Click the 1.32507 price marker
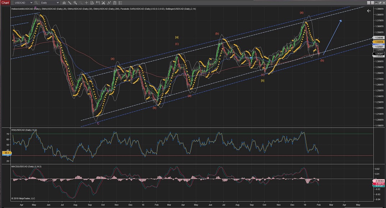This screenshot has width=386, height=208. point(379,47)
